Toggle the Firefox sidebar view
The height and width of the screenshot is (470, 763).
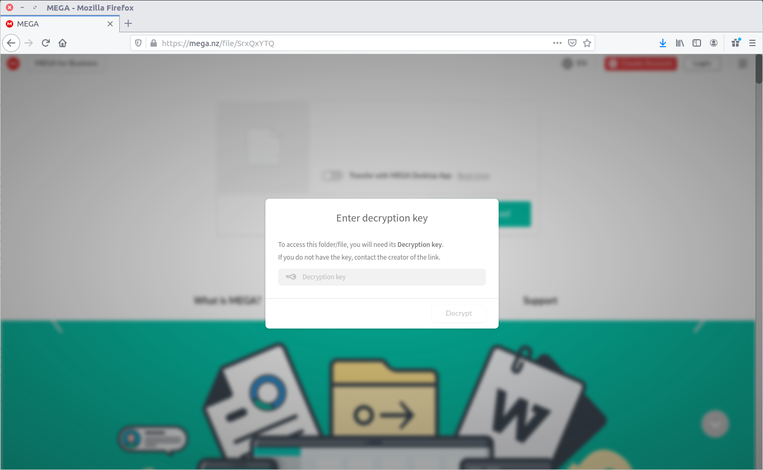click(697, 43)
